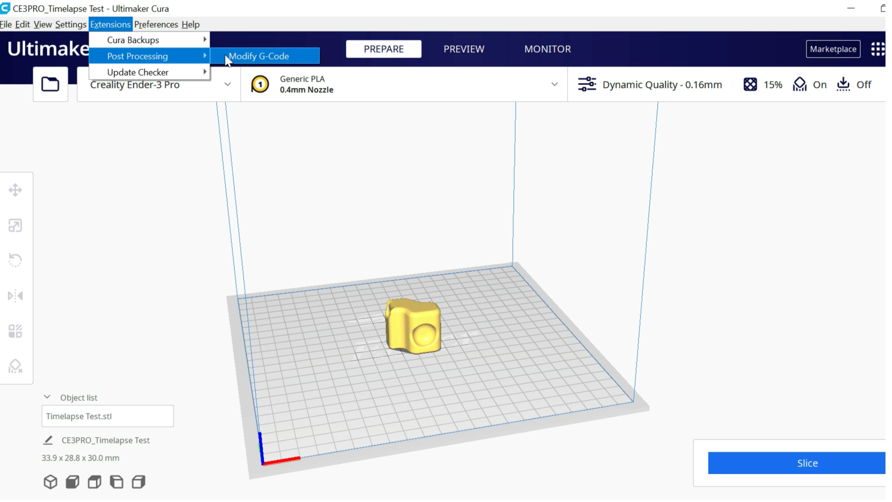Choose Modify G-Code submenu item
The image size is (892, 502).
click(265, 56)
